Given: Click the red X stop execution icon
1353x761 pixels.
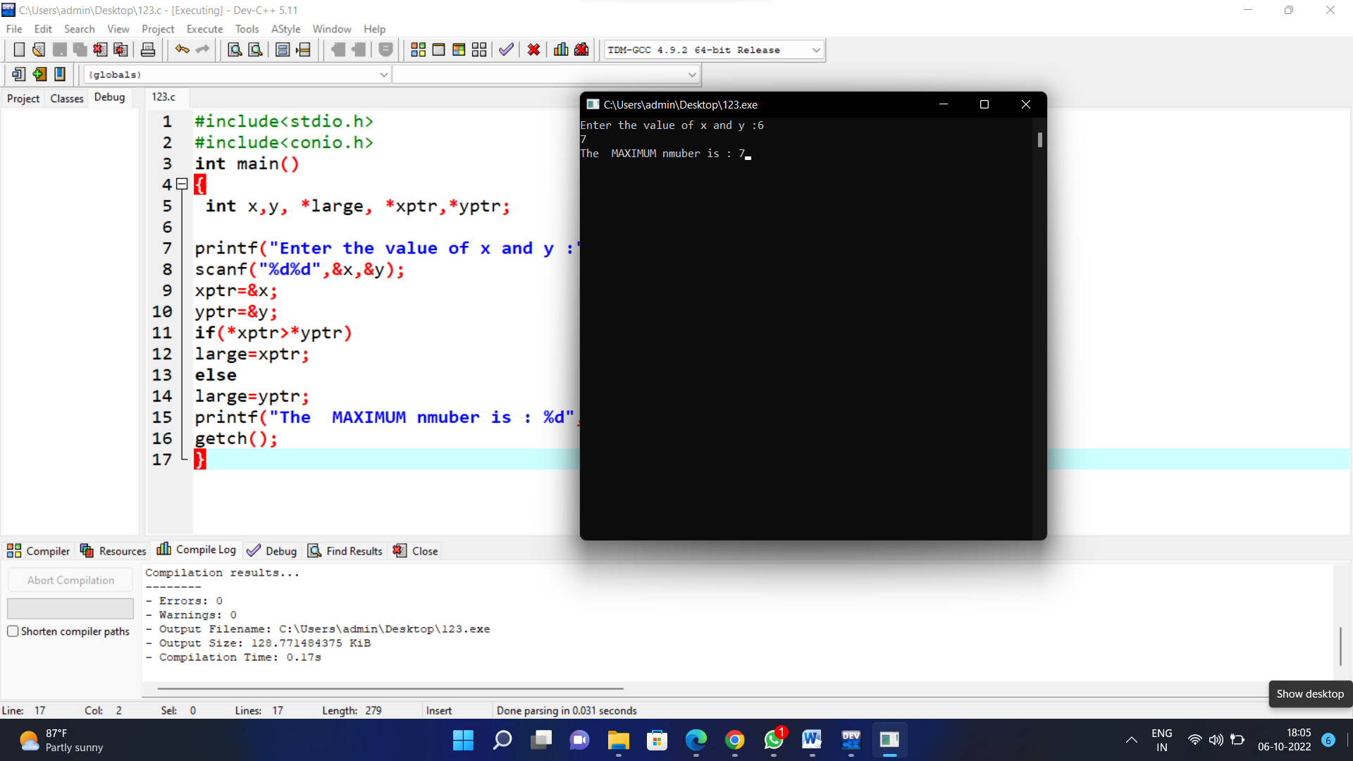Looking at the screenshot, I should 533,50.
